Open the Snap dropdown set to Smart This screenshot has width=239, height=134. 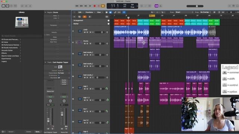tap(184, 12)
